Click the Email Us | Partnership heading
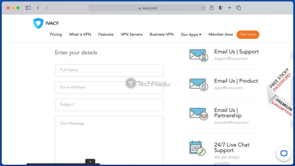 pos(228,113)
